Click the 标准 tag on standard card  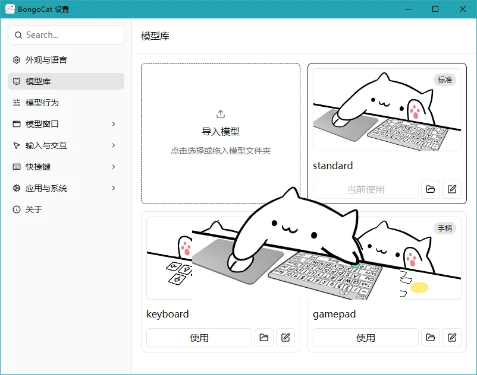click(445, 80)
